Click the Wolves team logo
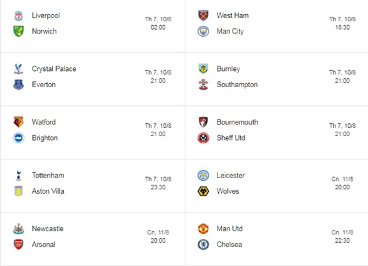The width and height of the screenshot is (368, 266). (203, 191)
